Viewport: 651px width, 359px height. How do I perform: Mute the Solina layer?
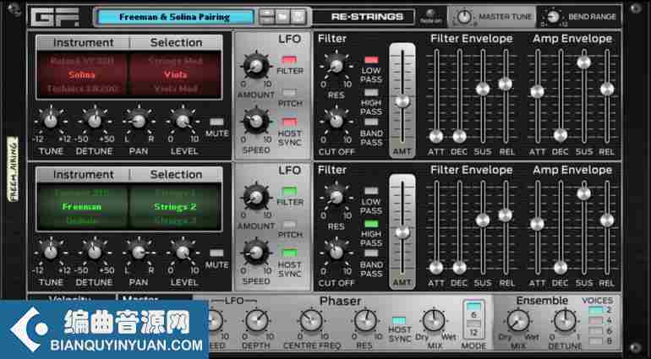click(x=216, y=122)
